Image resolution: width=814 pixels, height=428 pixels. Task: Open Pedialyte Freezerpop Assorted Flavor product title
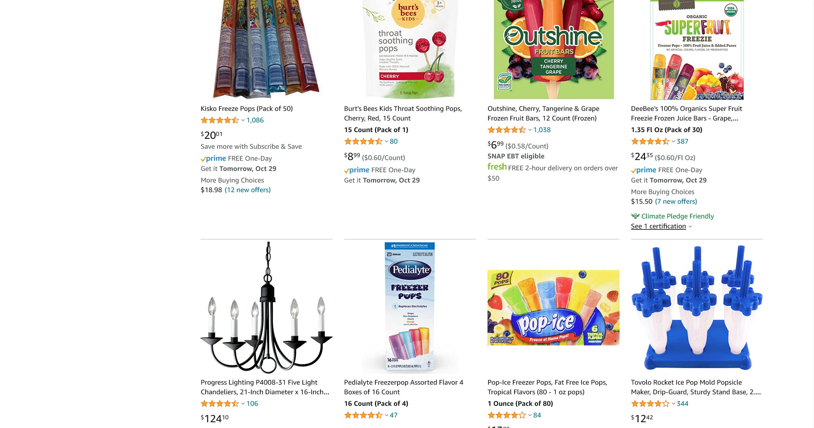pyautogui.click(x=404, y=387)
